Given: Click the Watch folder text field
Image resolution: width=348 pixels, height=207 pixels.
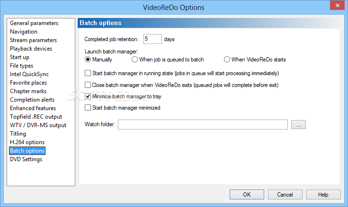Looking at the screenshot, I should [x=203, y=125].
